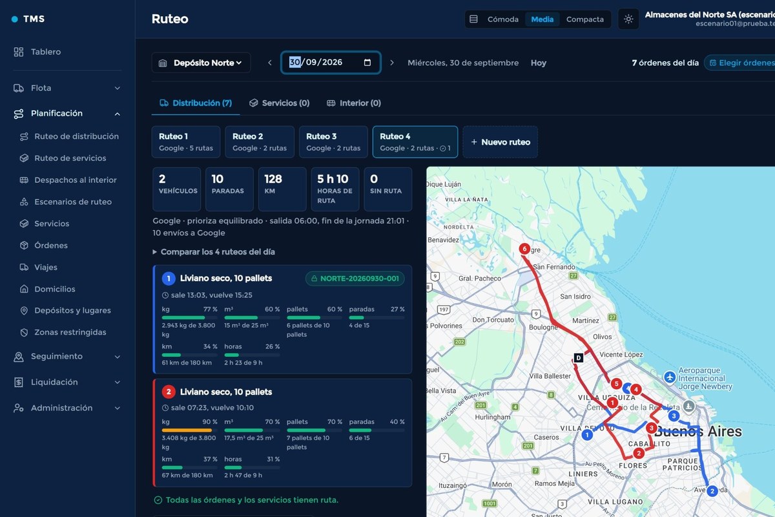
Task: Click the Elegir órdenes button
Action: pos(741,63)
